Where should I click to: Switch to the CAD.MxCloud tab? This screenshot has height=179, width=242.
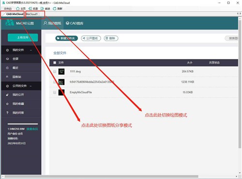pyautogui.click(x=15, y=14)
